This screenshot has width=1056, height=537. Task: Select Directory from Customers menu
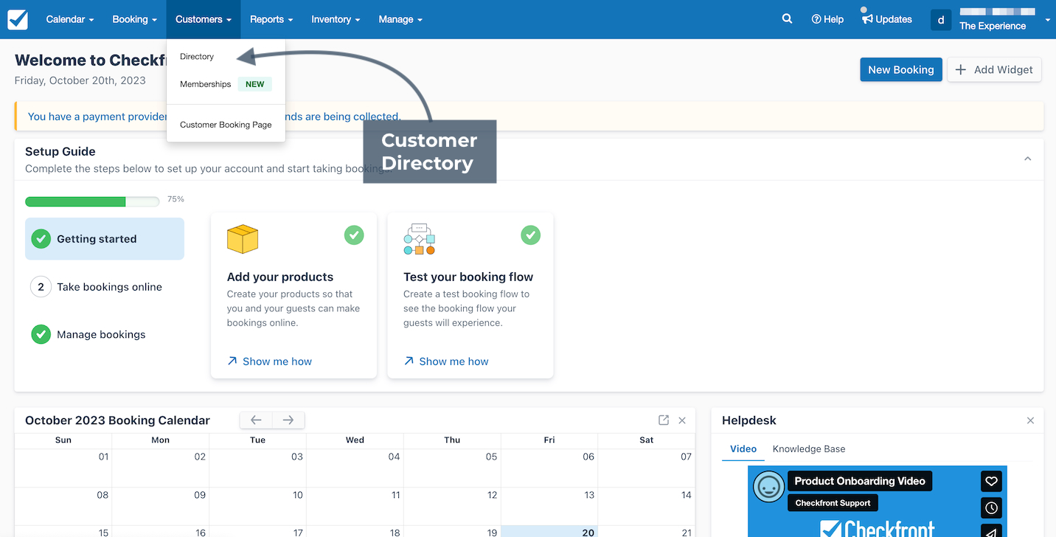(197, 57)
